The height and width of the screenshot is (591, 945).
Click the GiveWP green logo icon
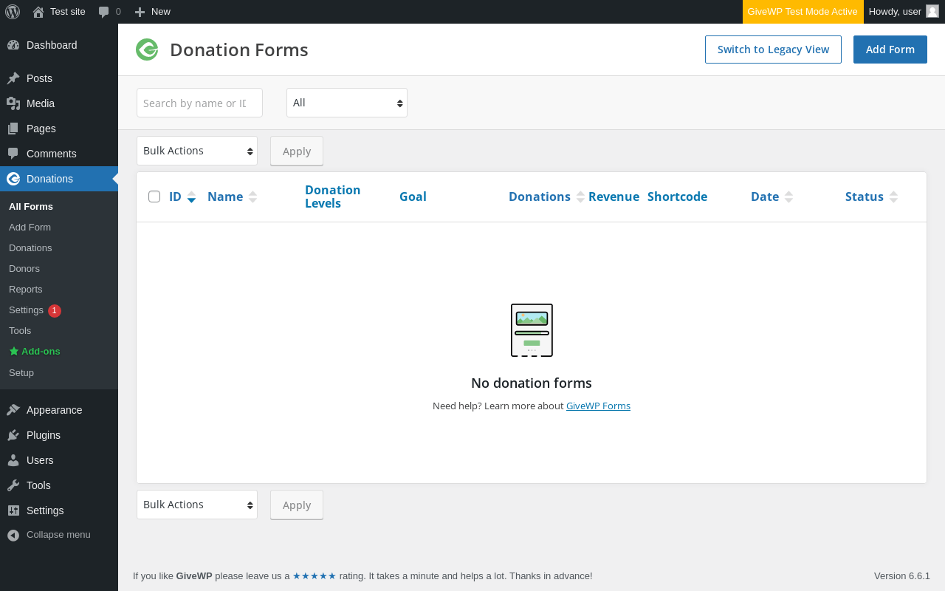pyautogui.click(x=147, y=49)
